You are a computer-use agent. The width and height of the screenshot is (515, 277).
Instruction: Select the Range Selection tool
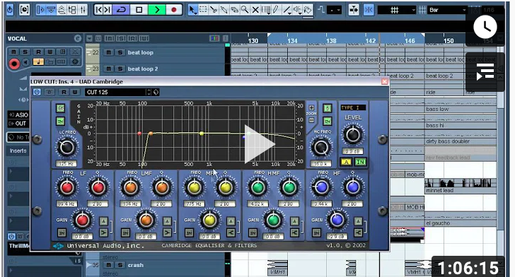pos(204,10)
